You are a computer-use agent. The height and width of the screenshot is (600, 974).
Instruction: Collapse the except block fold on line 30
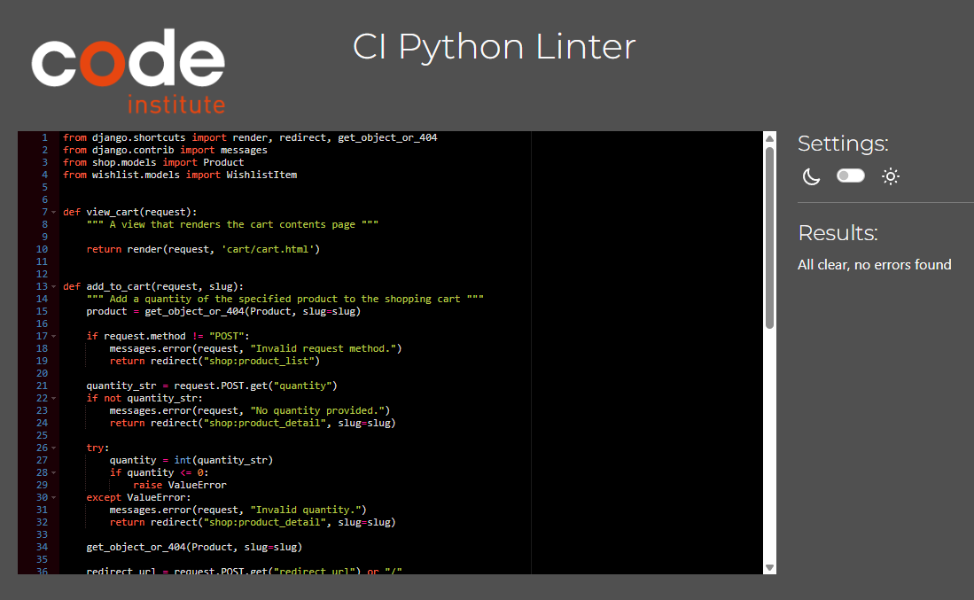(54, 498)
